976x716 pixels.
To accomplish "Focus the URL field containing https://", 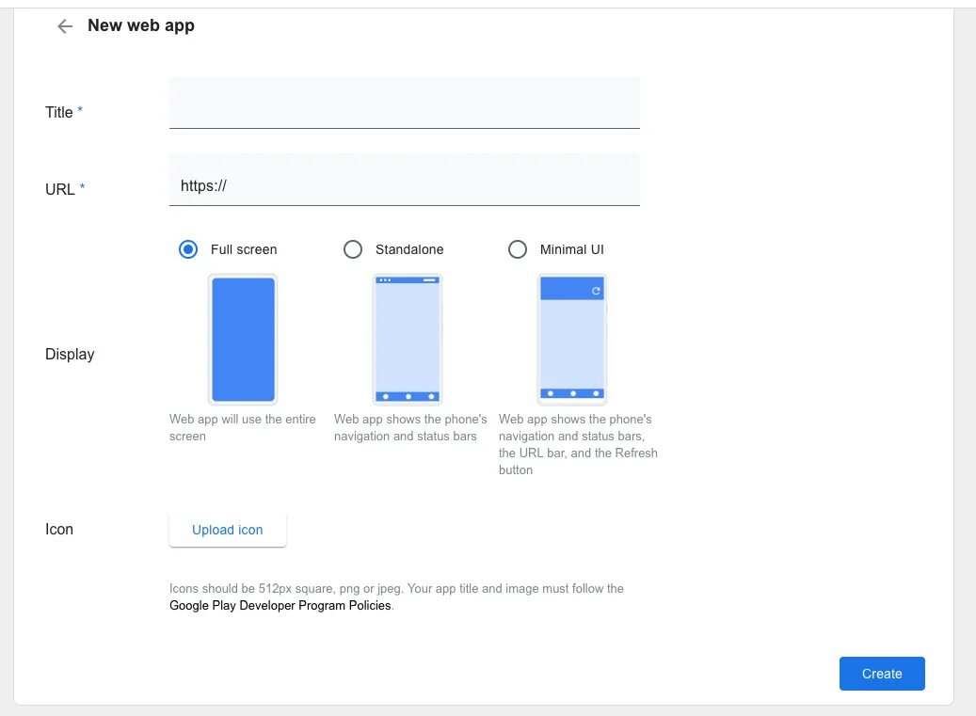I will 404,186.
